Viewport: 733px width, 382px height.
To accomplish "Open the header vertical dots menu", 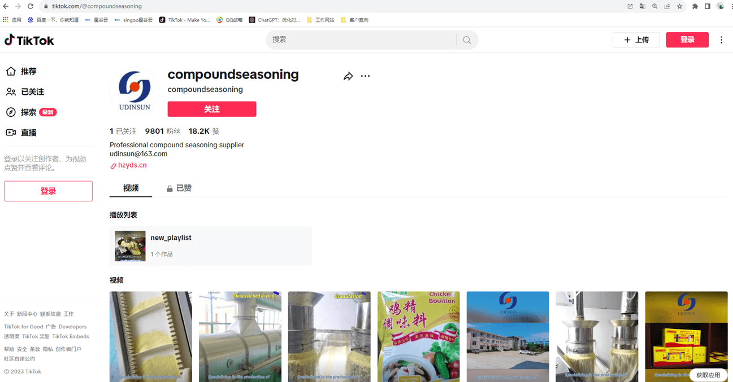I will (722, 40).
